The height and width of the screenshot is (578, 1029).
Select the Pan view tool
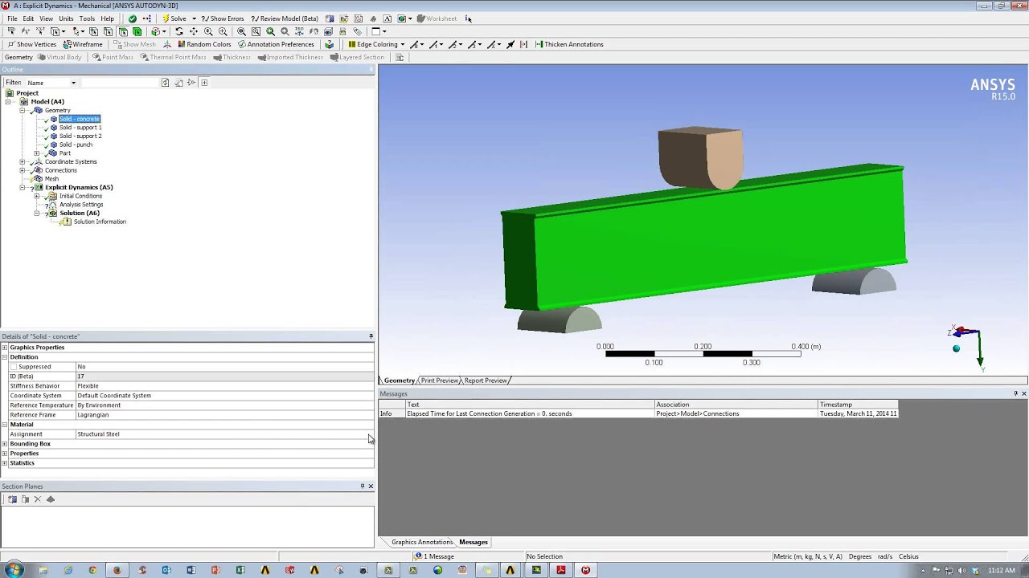[x=193, y=31]
